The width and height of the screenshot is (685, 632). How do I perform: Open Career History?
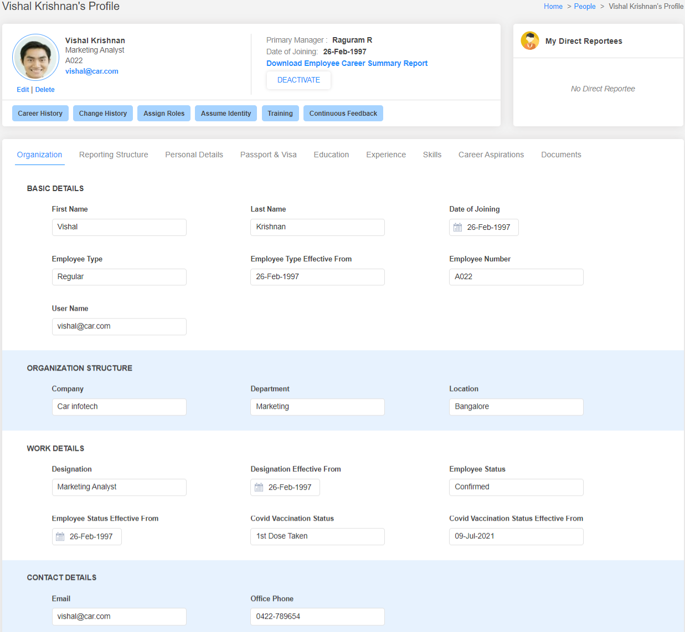coord(40,113)
